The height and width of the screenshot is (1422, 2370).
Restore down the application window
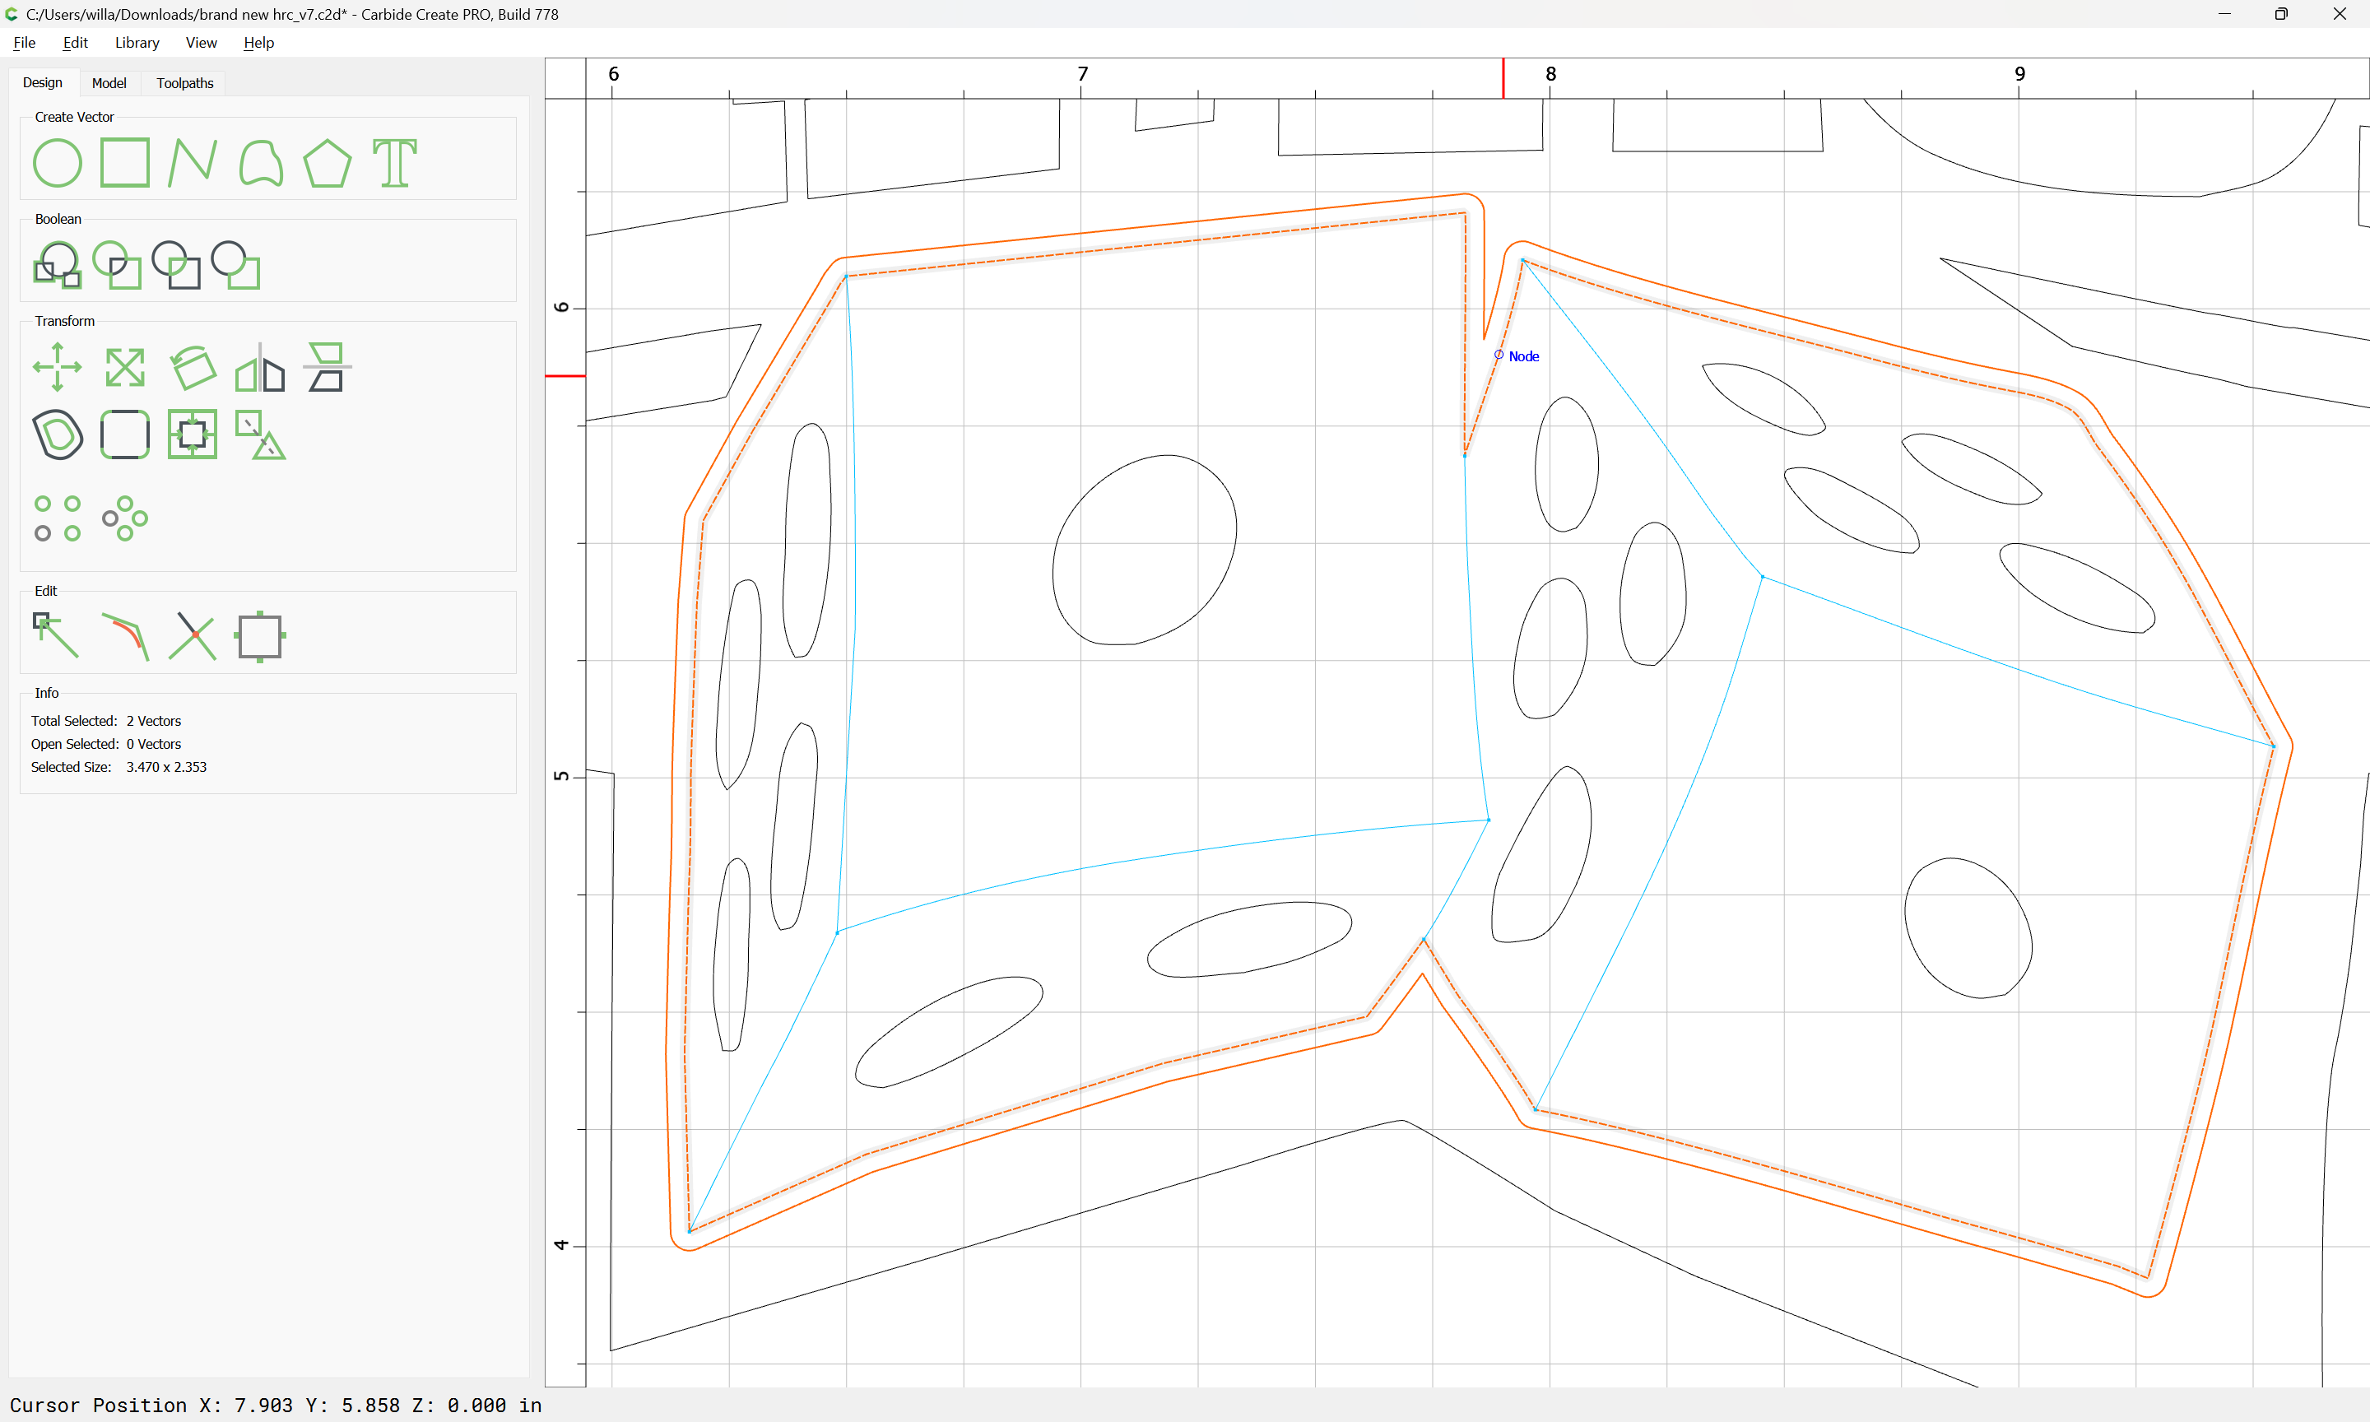pyautogui.click(x=2281, y=14)
